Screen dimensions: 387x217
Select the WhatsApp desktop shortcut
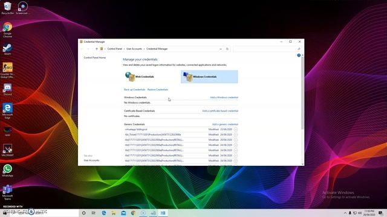point(7,171)
